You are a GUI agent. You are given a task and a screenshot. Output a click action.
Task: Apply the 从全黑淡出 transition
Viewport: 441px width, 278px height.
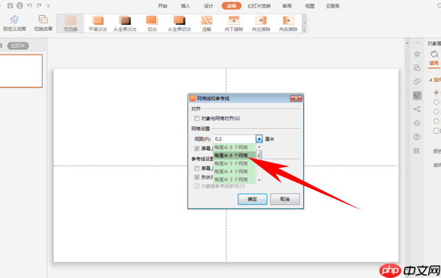(x=125, y=24)
